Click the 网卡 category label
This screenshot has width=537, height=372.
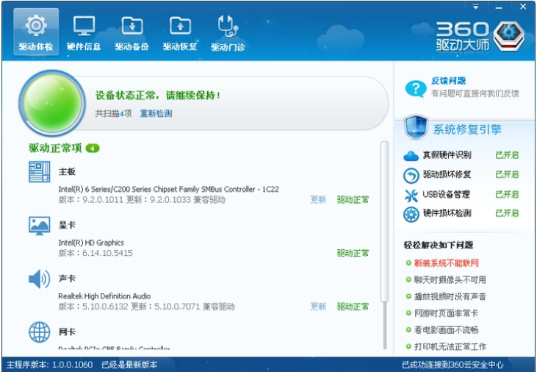67,332
